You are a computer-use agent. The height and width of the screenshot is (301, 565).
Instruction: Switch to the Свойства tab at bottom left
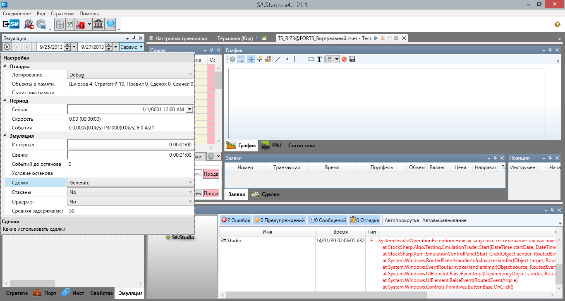click(101, 293)
